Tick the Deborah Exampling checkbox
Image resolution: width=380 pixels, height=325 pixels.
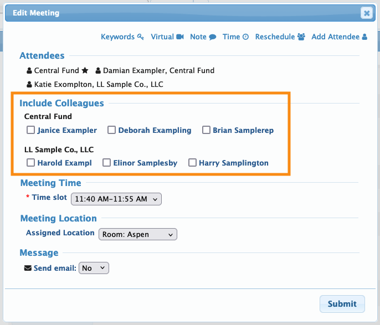112,130
